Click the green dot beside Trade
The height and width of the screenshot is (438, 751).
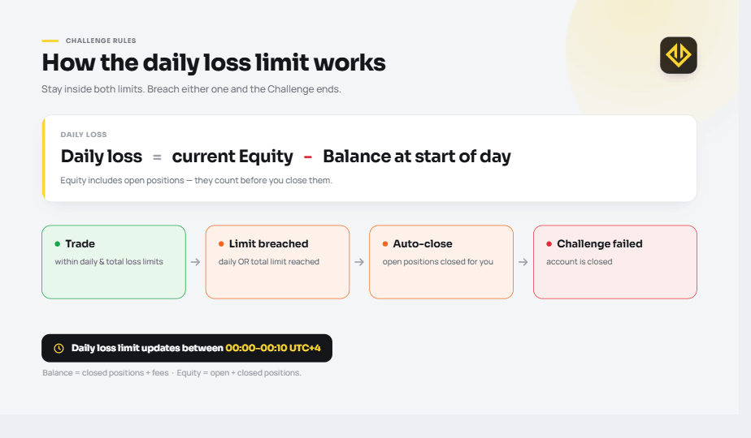coord(58,244)
